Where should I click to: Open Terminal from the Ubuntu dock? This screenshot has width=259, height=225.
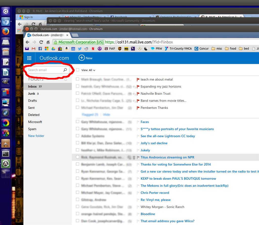coord(6,154)
